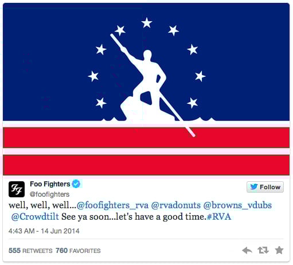Click the #RVA hashtag
Viewport: 293px width, 265px height.
[219, 217]
